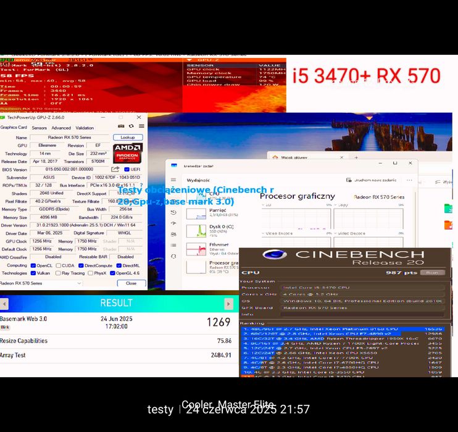
Task: Click the Task Manager title bar icon
Action: [174, 165]
